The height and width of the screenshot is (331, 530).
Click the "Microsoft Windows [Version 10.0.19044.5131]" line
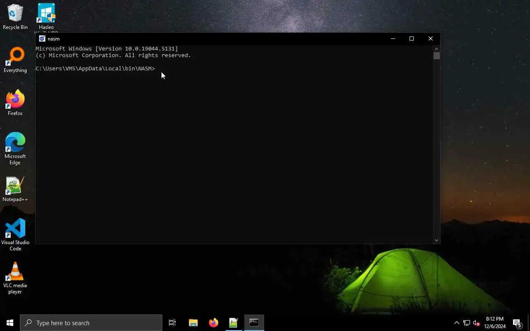(107, 48)
